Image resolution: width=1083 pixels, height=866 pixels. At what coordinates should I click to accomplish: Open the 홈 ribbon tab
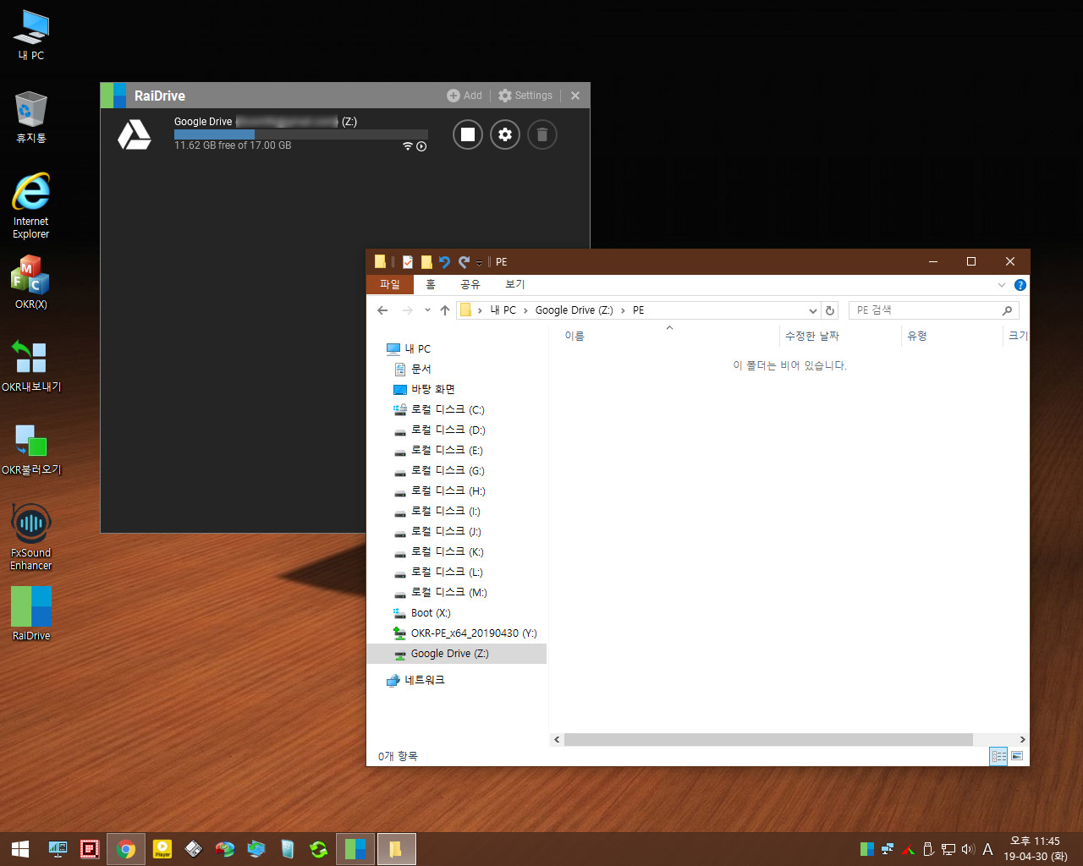click(431, 284)
